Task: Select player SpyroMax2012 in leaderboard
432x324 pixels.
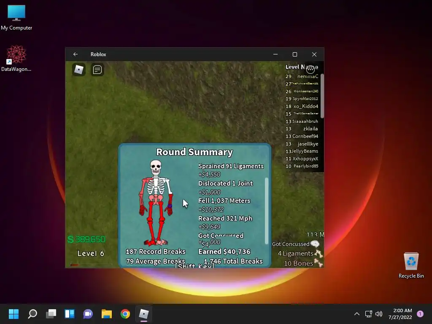Action: click(x=305, y=99)
